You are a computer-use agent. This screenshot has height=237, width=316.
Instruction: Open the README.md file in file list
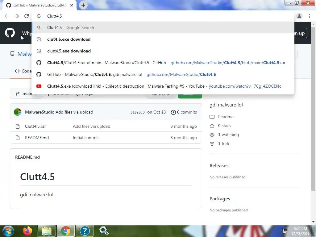click(x=37, y=138)
